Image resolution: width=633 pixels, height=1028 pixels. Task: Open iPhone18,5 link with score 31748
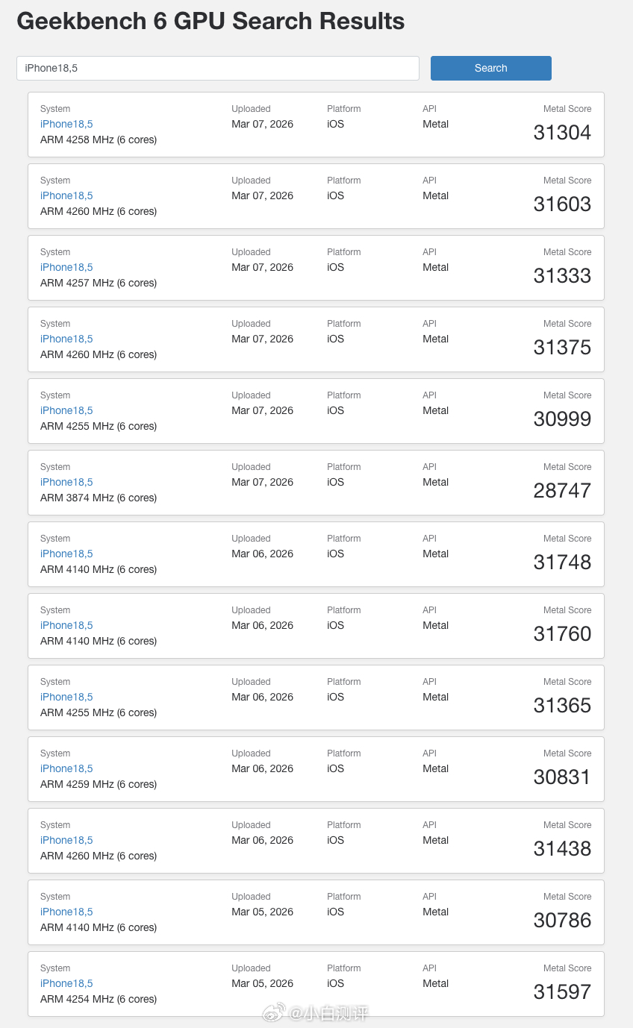[x=66, y=554]
